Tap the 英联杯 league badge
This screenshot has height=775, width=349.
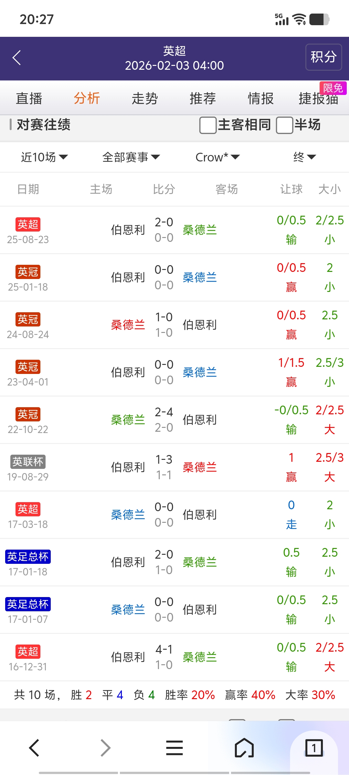coord(28,462)
